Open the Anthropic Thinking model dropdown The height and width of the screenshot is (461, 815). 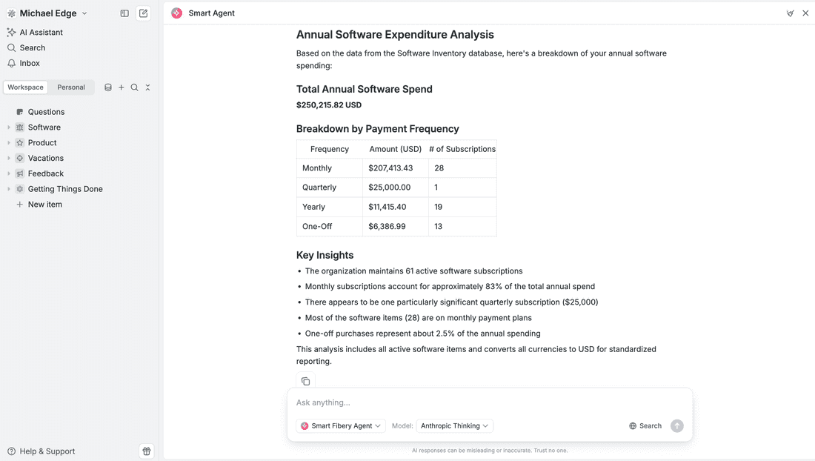click(x=454, y=426)
